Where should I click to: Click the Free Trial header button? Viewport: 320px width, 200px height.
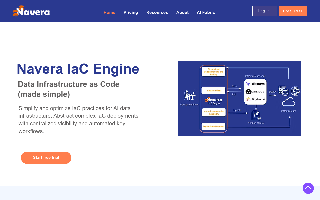(293, 11)
